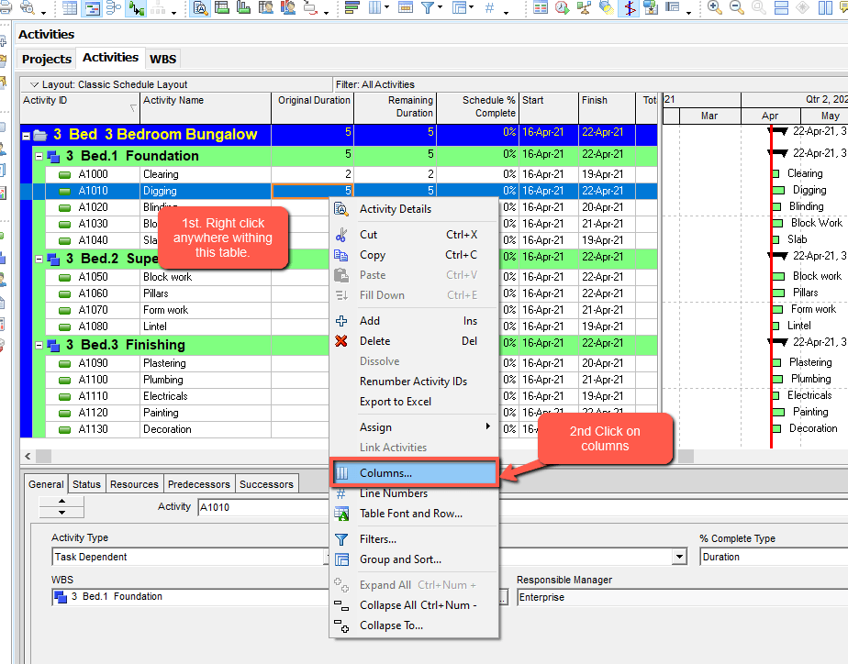Choose Columns... from the context menu

point(385,473)
